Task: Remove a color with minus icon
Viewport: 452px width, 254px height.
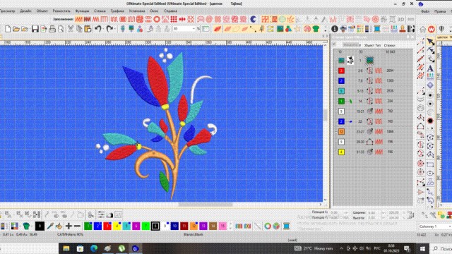Action: pyautogui.click(x=77, y=226)
